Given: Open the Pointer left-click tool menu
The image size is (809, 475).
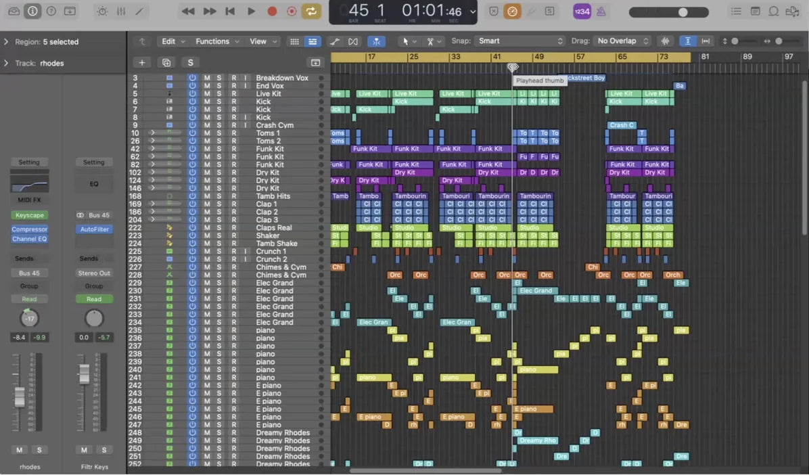Looking at the screenshot, I should 409,41.
